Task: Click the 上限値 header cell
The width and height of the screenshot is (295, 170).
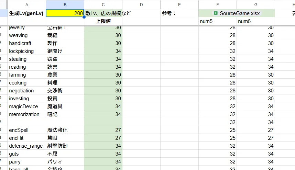Action: tap(103, 21)
